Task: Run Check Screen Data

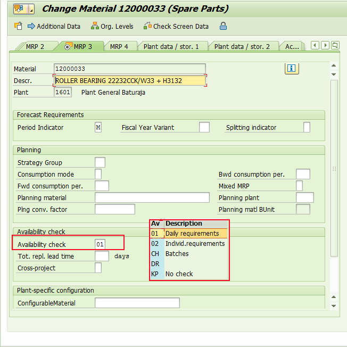Action: coord(176,26)
